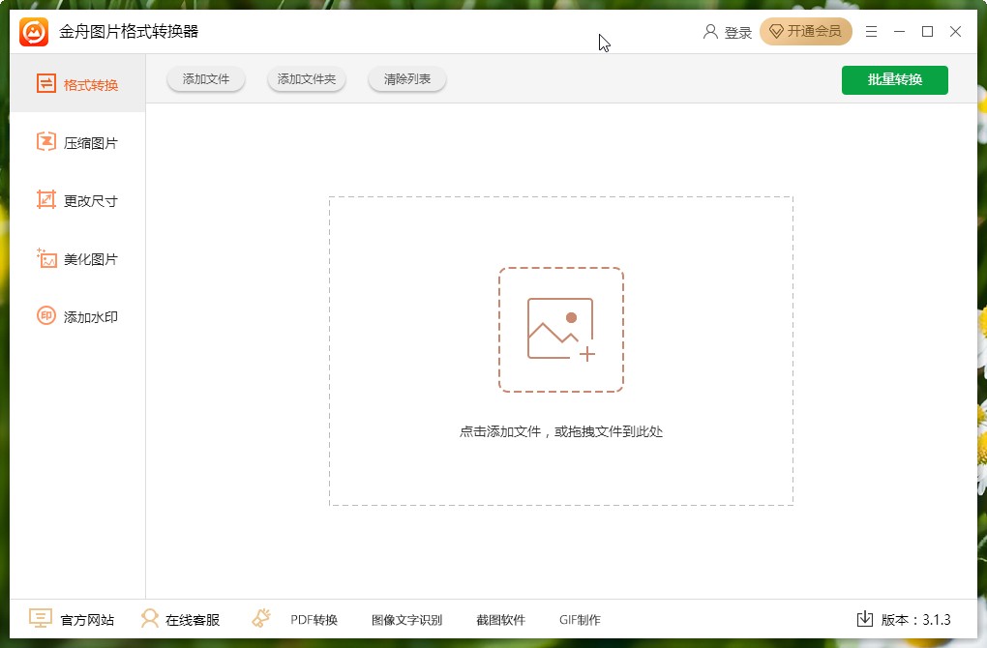The height and width of the screenshot is (648, 987).
Task: Open the 压缩图片 compression tool
Action: click(77, 141)
